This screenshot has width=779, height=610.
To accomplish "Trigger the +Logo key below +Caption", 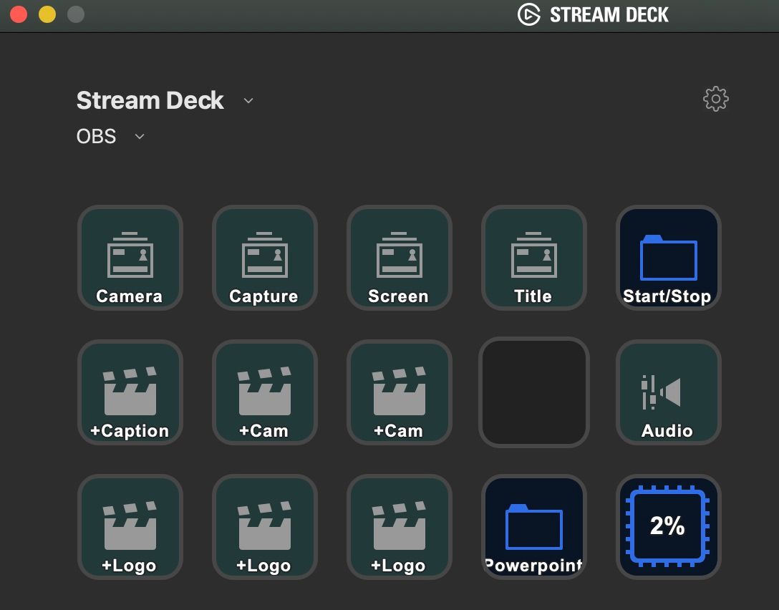I will coord(130,527).
